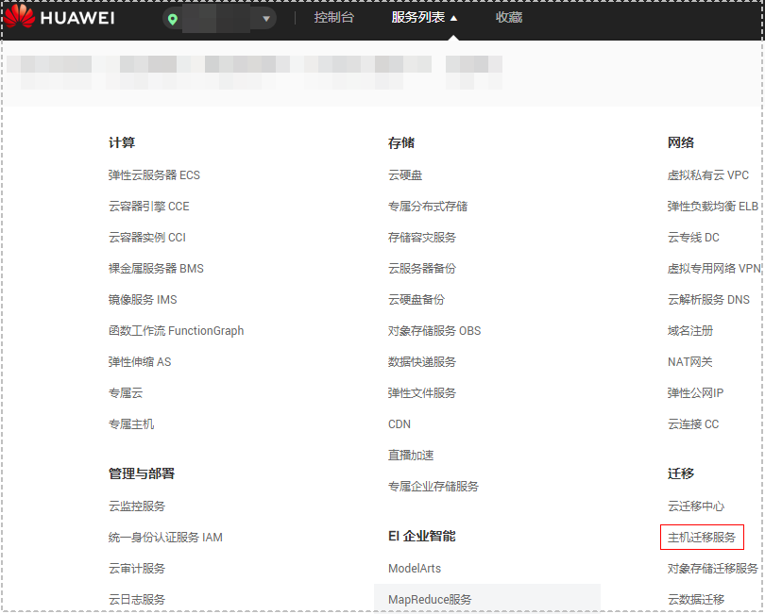The height and width of the screenshot is (614, 765).
Task: Open the CDN service
Action: tap(399, 424)
